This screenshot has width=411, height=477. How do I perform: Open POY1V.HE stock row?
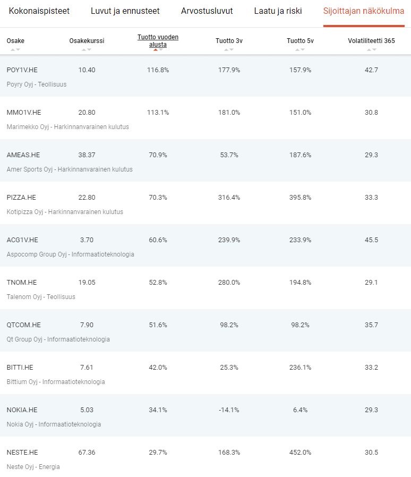click(x=206, y=76)
